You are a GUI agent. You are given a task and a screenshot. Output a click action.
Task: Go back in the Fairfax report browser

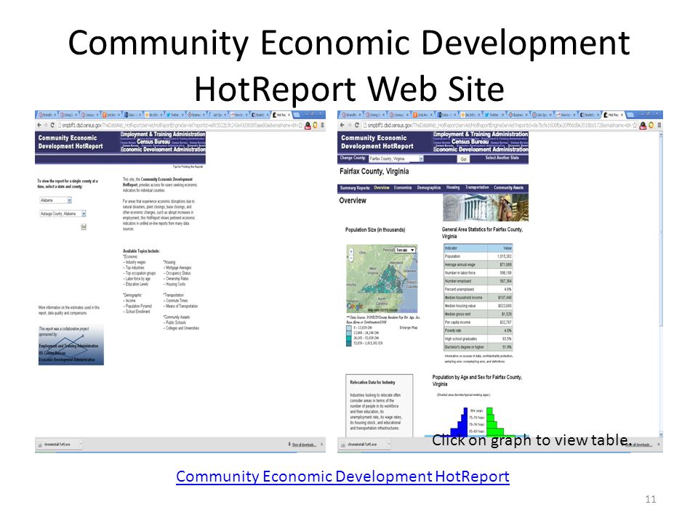[342, 126]
